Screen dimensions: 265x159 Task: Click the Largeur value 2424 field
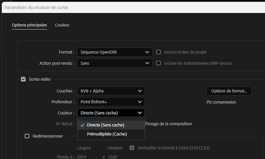(x=82, y=157)
